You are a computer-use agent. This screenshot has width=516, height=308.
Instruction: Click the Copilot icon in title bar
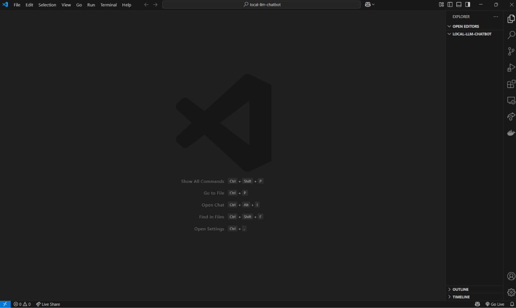pyautogui.click(x=367, y=5)
